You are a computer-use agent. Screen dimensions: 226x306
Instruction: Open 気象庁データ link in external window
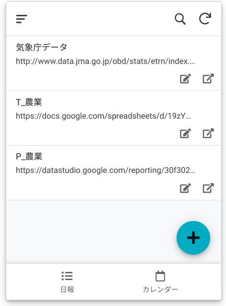pos(208,78)
